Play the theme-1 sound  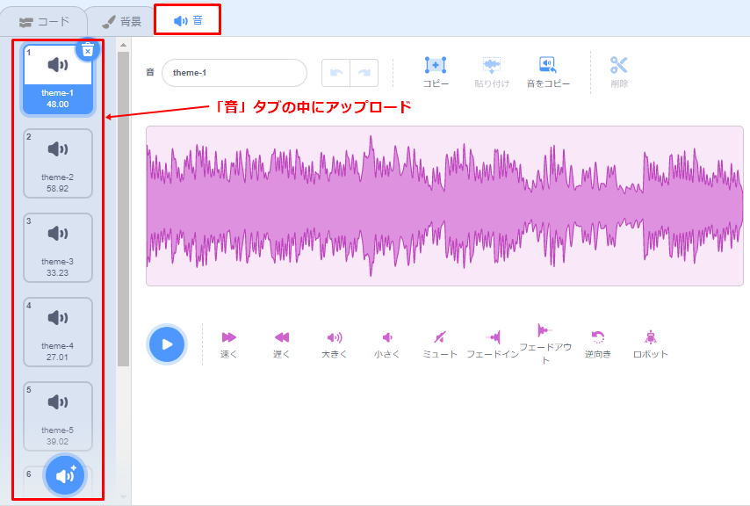click(167, 344)
